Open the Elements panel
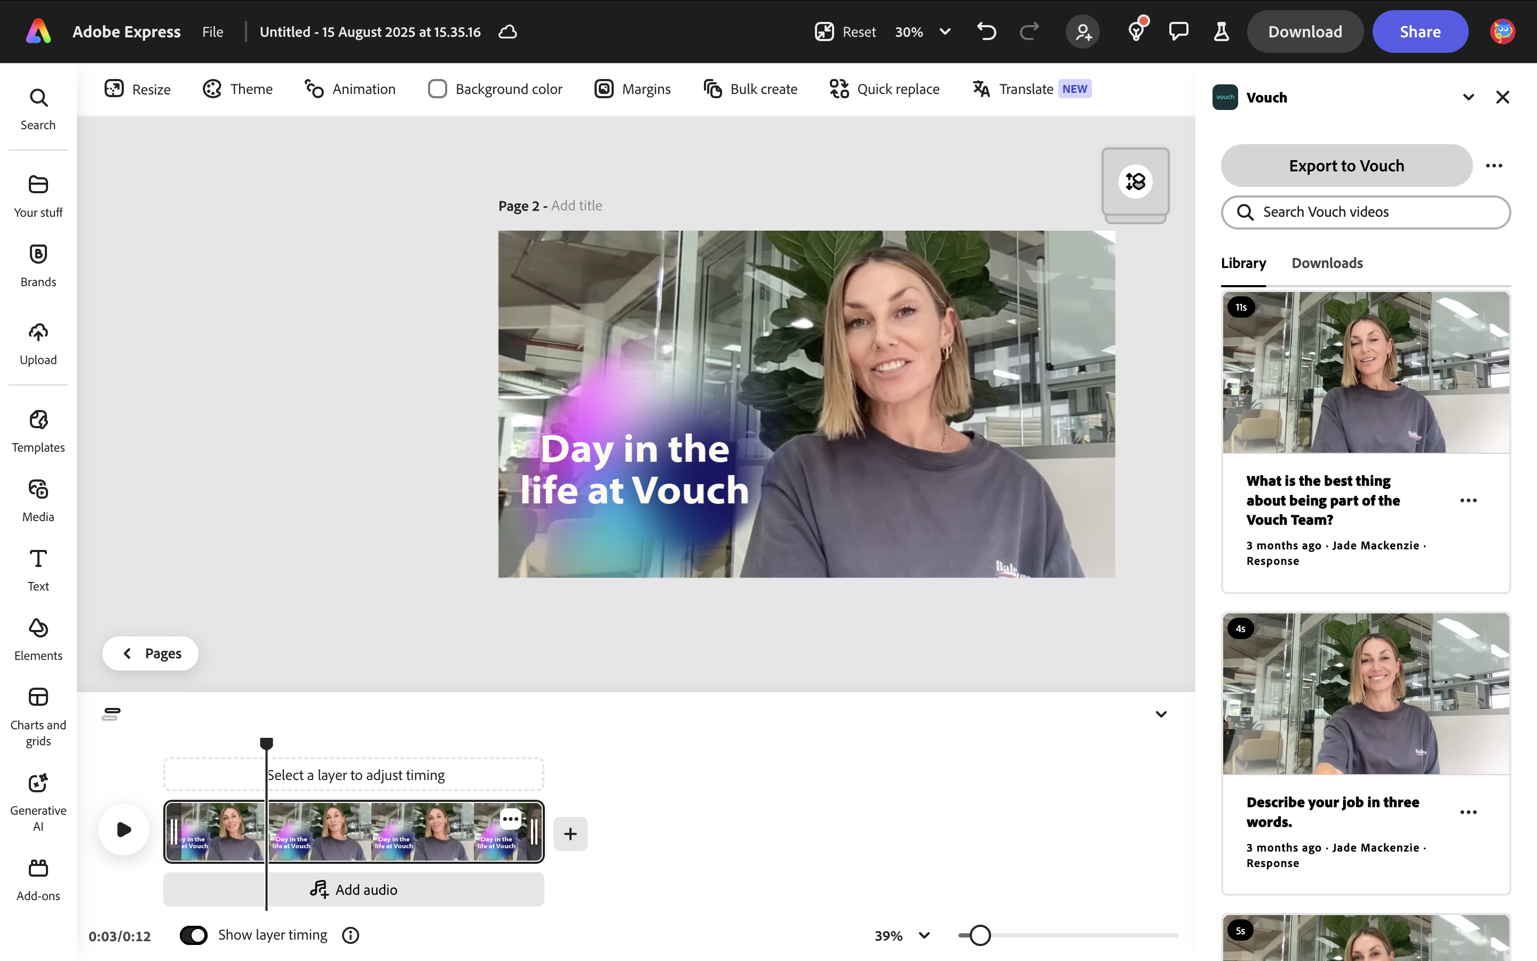Image resolution: width=1537 pixels, height=961 pixels. pyautogui.click(x=38, y=640)
